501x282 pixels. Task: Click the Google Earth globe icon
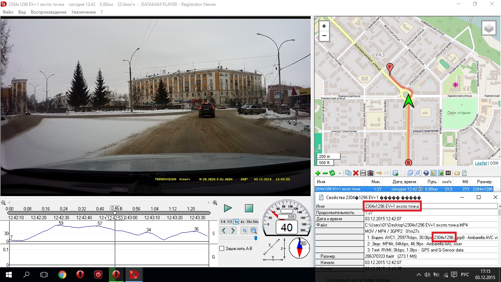426,173
